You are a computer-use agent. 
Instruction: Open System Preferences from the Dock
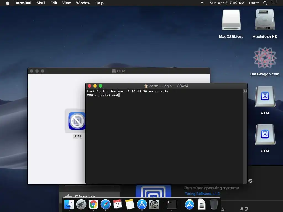[x=154, y=204]
